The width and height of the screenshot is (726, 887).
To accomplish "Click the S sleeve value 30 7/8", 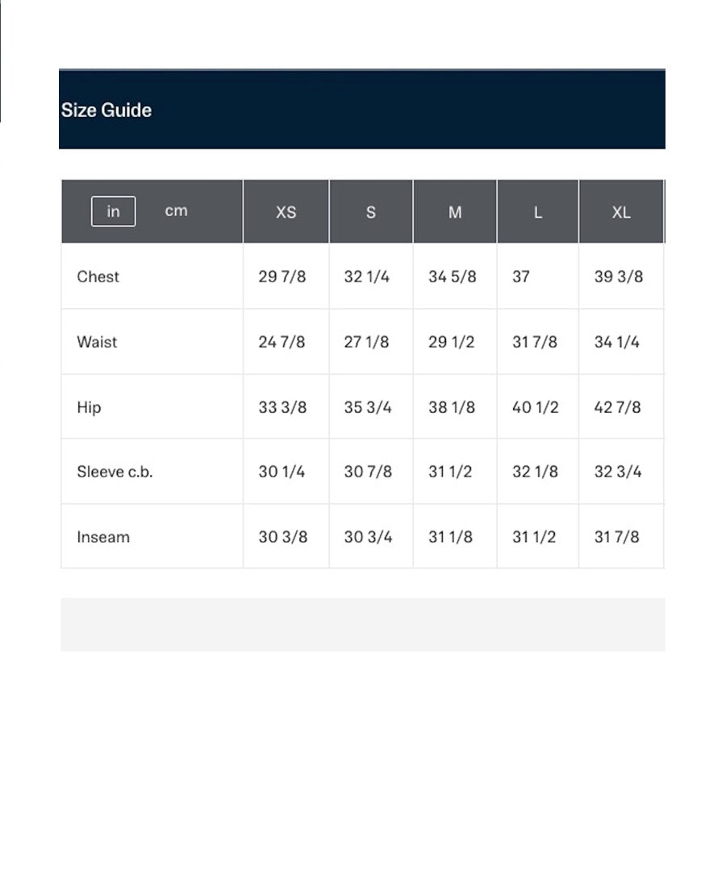I will point(368,472).
